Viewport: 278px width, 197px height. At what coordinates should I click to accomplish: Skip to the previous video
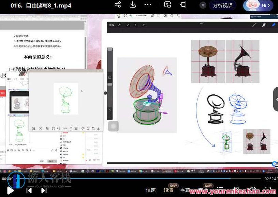click(x=29, y=191)
